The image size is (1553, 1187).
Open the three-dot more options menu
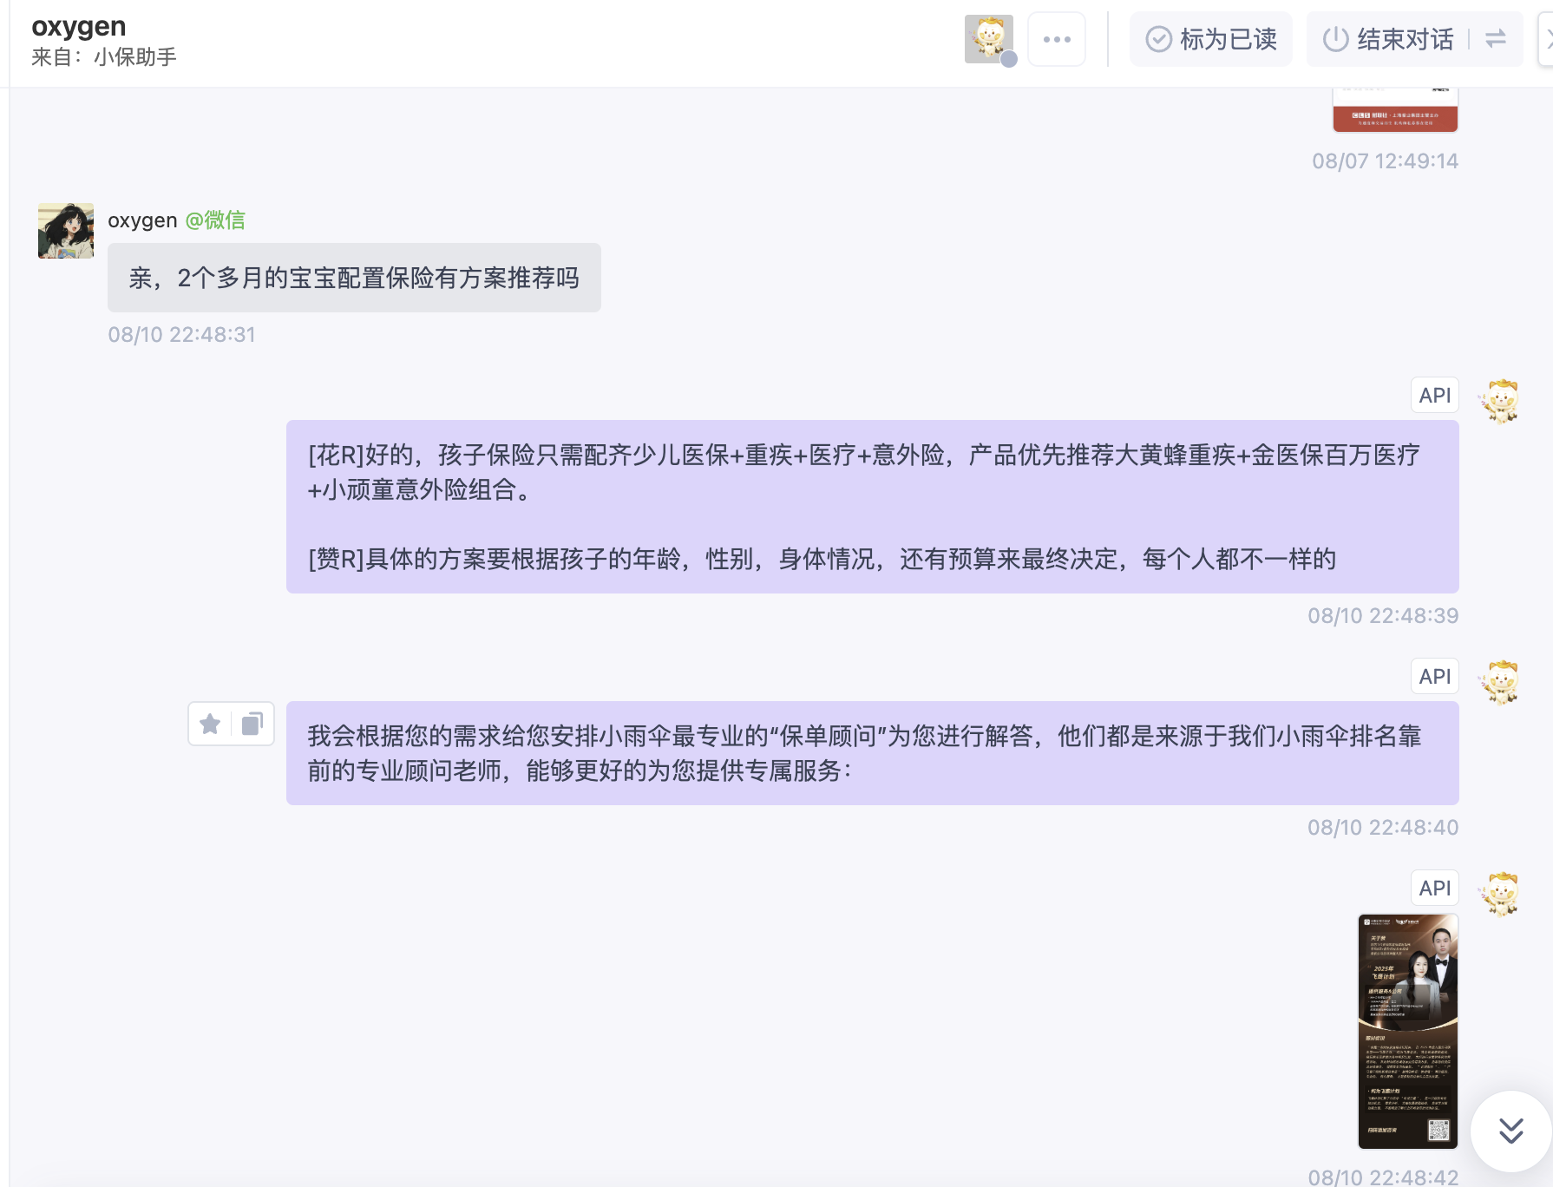coord(1056,39)
